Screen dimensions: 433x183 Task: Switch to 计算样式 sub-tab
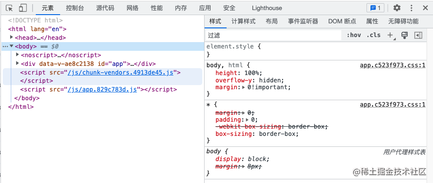(244, 21)
